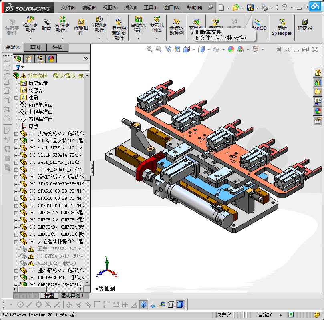Click the feature tree horizontal scrollbar right arrow

tap(81, 289)
